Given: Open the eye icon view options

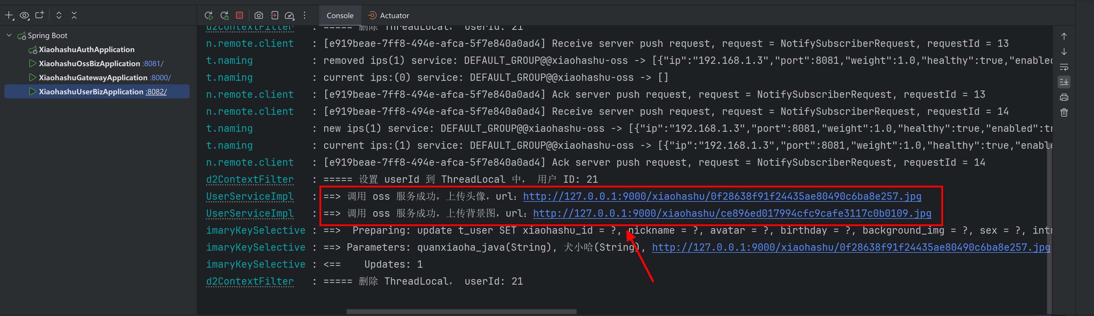Looking at the screenshot, I should coord(25,16).
